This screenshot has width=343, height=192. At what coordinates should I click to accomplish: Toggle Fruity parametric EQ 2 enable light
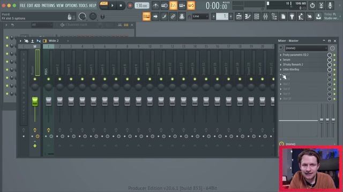tap(334, 55)
